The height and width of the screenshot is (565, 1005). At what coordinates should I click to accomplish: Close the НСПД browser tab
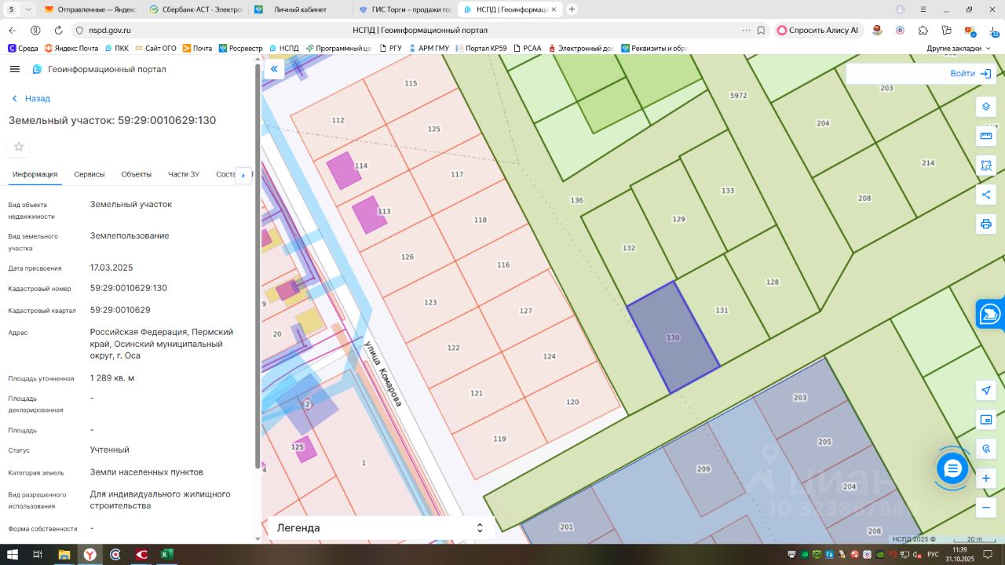click(x=554, y=9)
